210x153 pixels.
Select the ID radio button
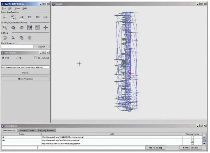pos(17,58)
